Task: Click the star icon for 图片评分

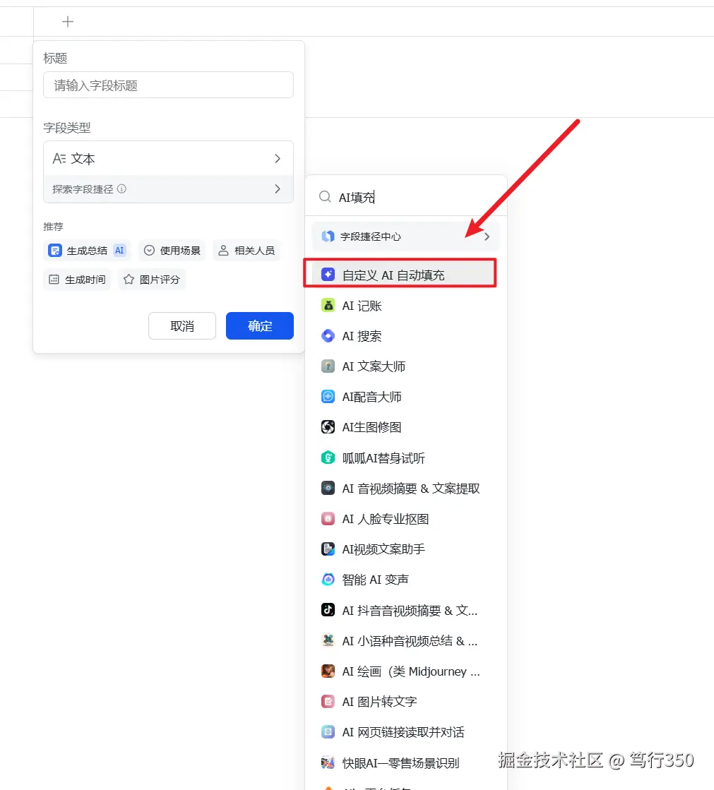Action: [129, 279]
